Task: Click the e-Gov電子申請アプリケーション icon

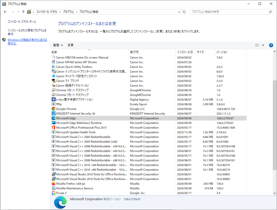Action: coord(53,99)
